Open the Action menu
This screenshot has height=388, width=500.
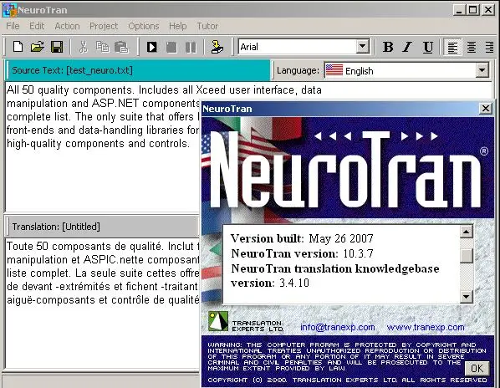coord(67,26)
